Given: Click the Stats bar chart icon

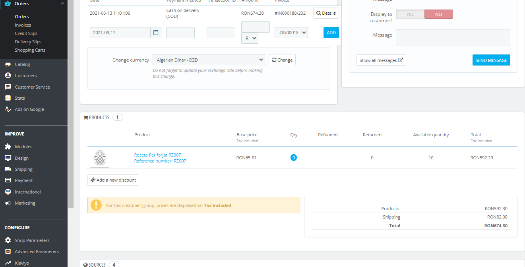Looking at the screenshot, I should [8, 98].
